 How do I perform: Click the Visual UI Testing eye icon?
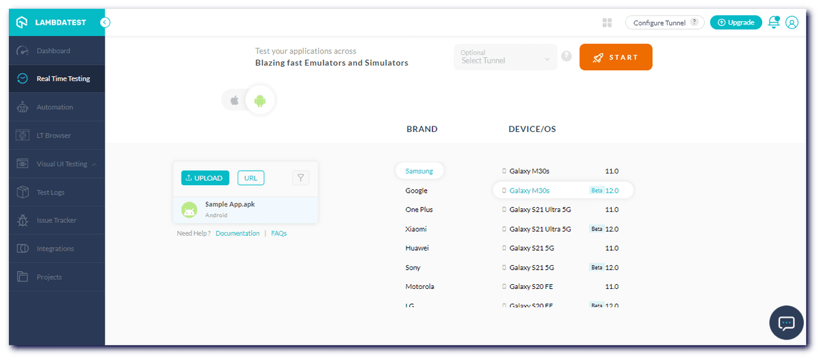coord(23,164)
